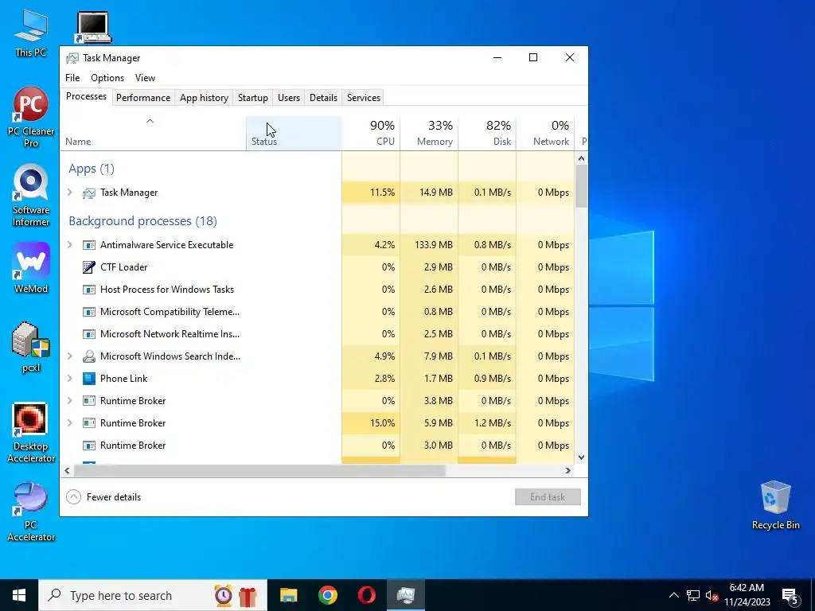Click the vertical scrollbar up arrow
815x611 pixels.
pos(581,158)
